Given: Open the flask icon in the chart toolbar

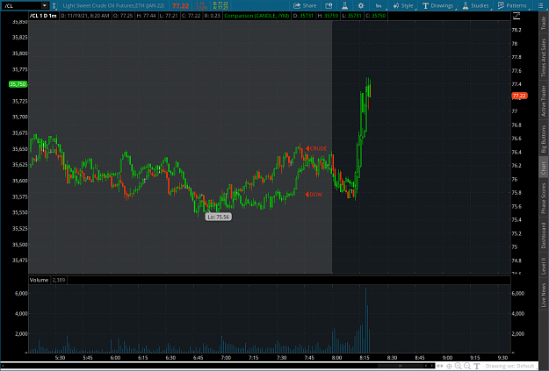Looking at the screenshot, I should [x=345, y=5].
